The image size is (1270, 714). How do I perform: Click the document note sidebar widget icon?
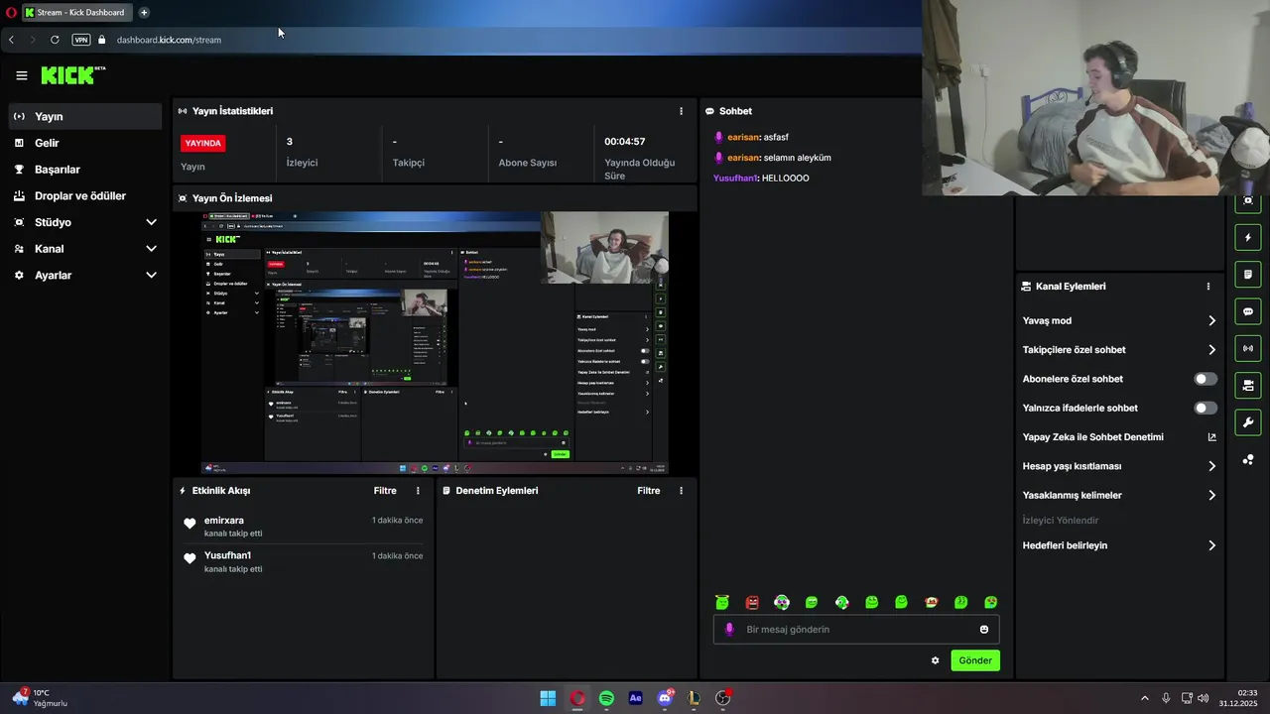pos(1248,275)
